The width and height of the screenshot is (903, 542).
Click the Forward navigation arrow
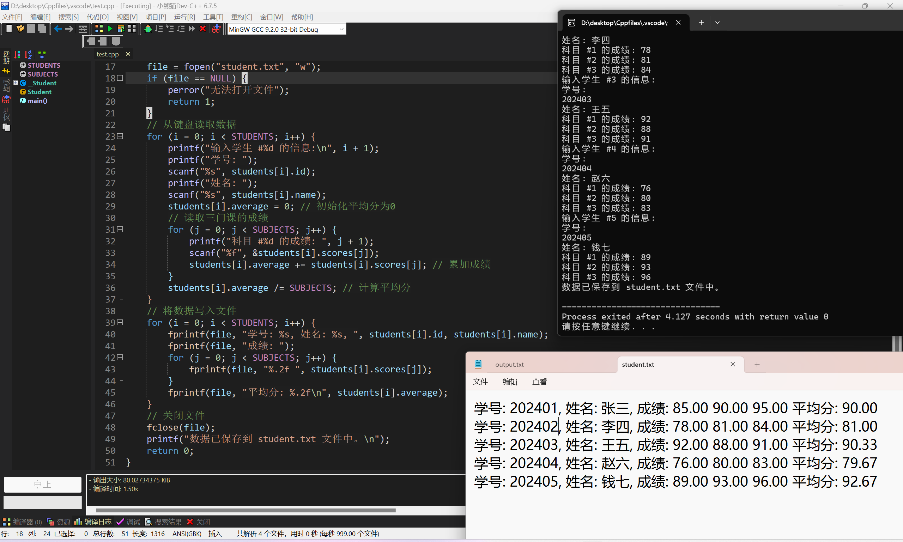click(x=69, y=29)
